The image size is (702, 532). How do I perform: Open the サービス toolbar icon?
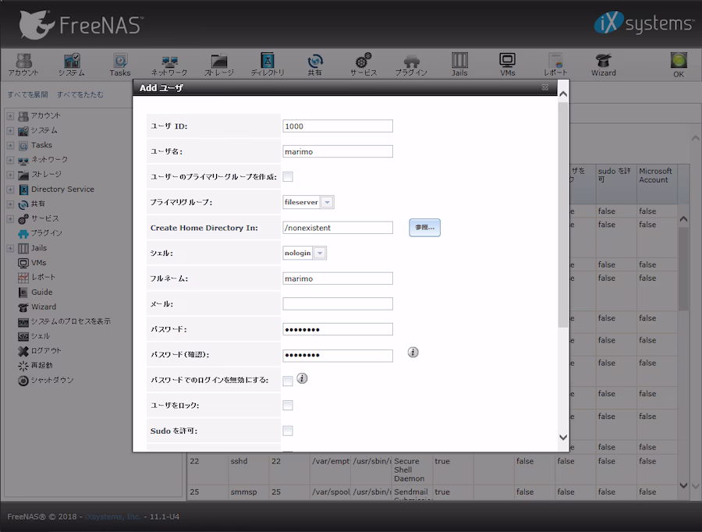click(363, 65)
